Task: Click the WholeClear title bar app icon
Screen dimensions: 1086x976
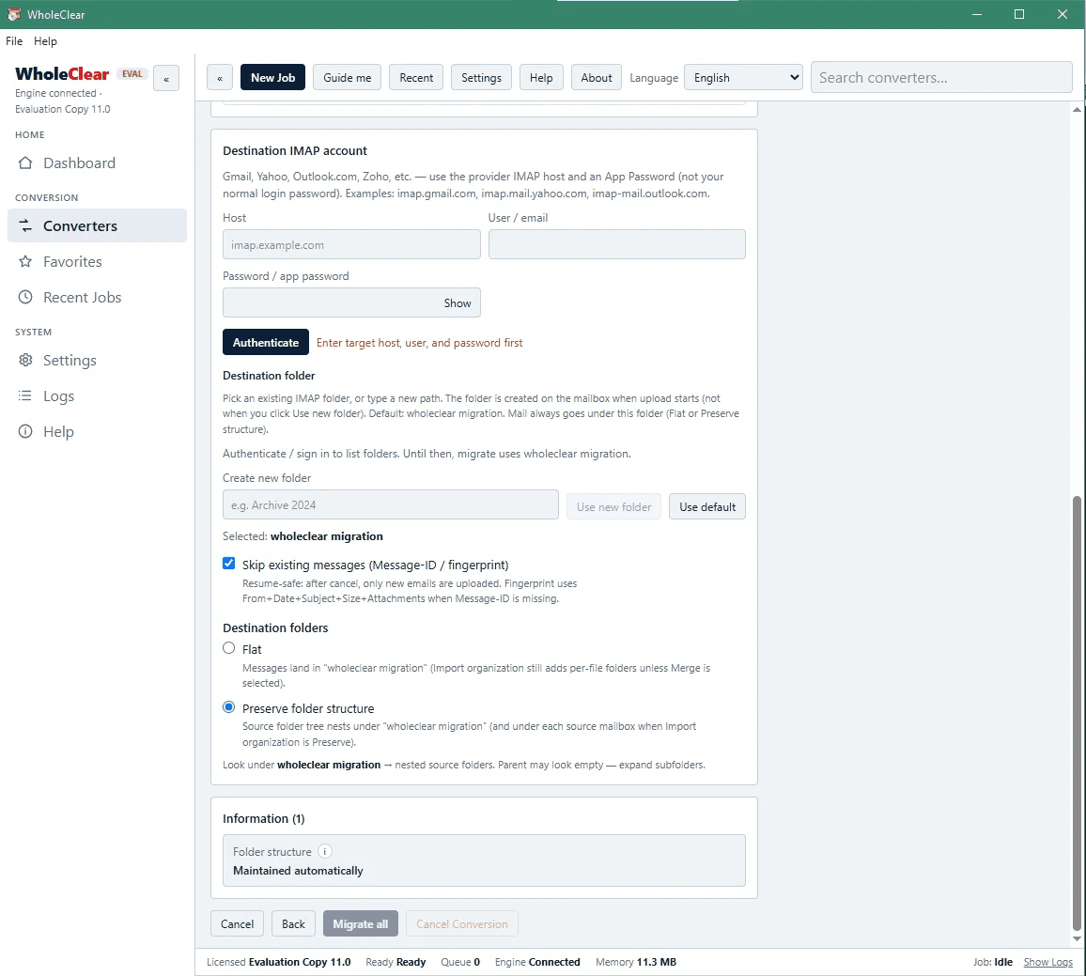Action: 14,14
